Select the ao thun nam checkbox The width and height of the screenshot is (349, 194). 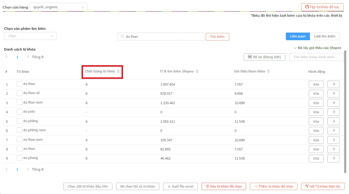click(x=20, y=140)
